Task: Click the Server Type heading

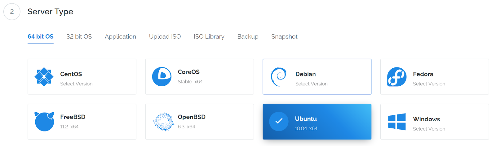Action: coord(50,12)
